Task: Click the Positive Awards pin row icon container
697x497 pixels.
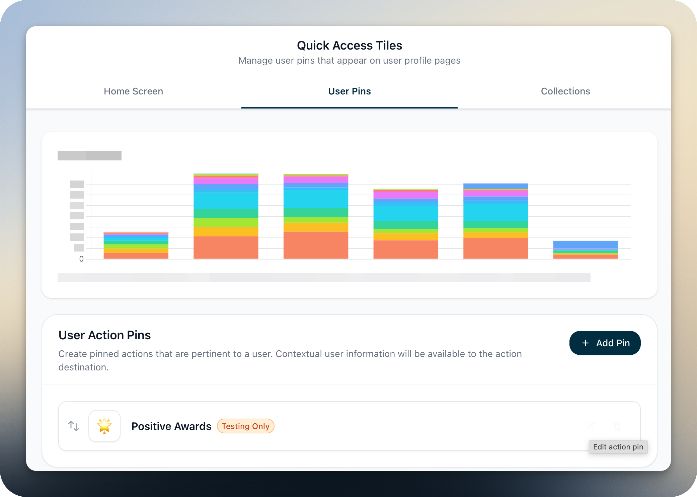Action: tap(104, 426)
